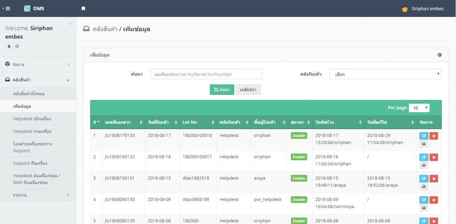
Task: Click Lot No cell dtac1882018
Action: click(196, 178)
